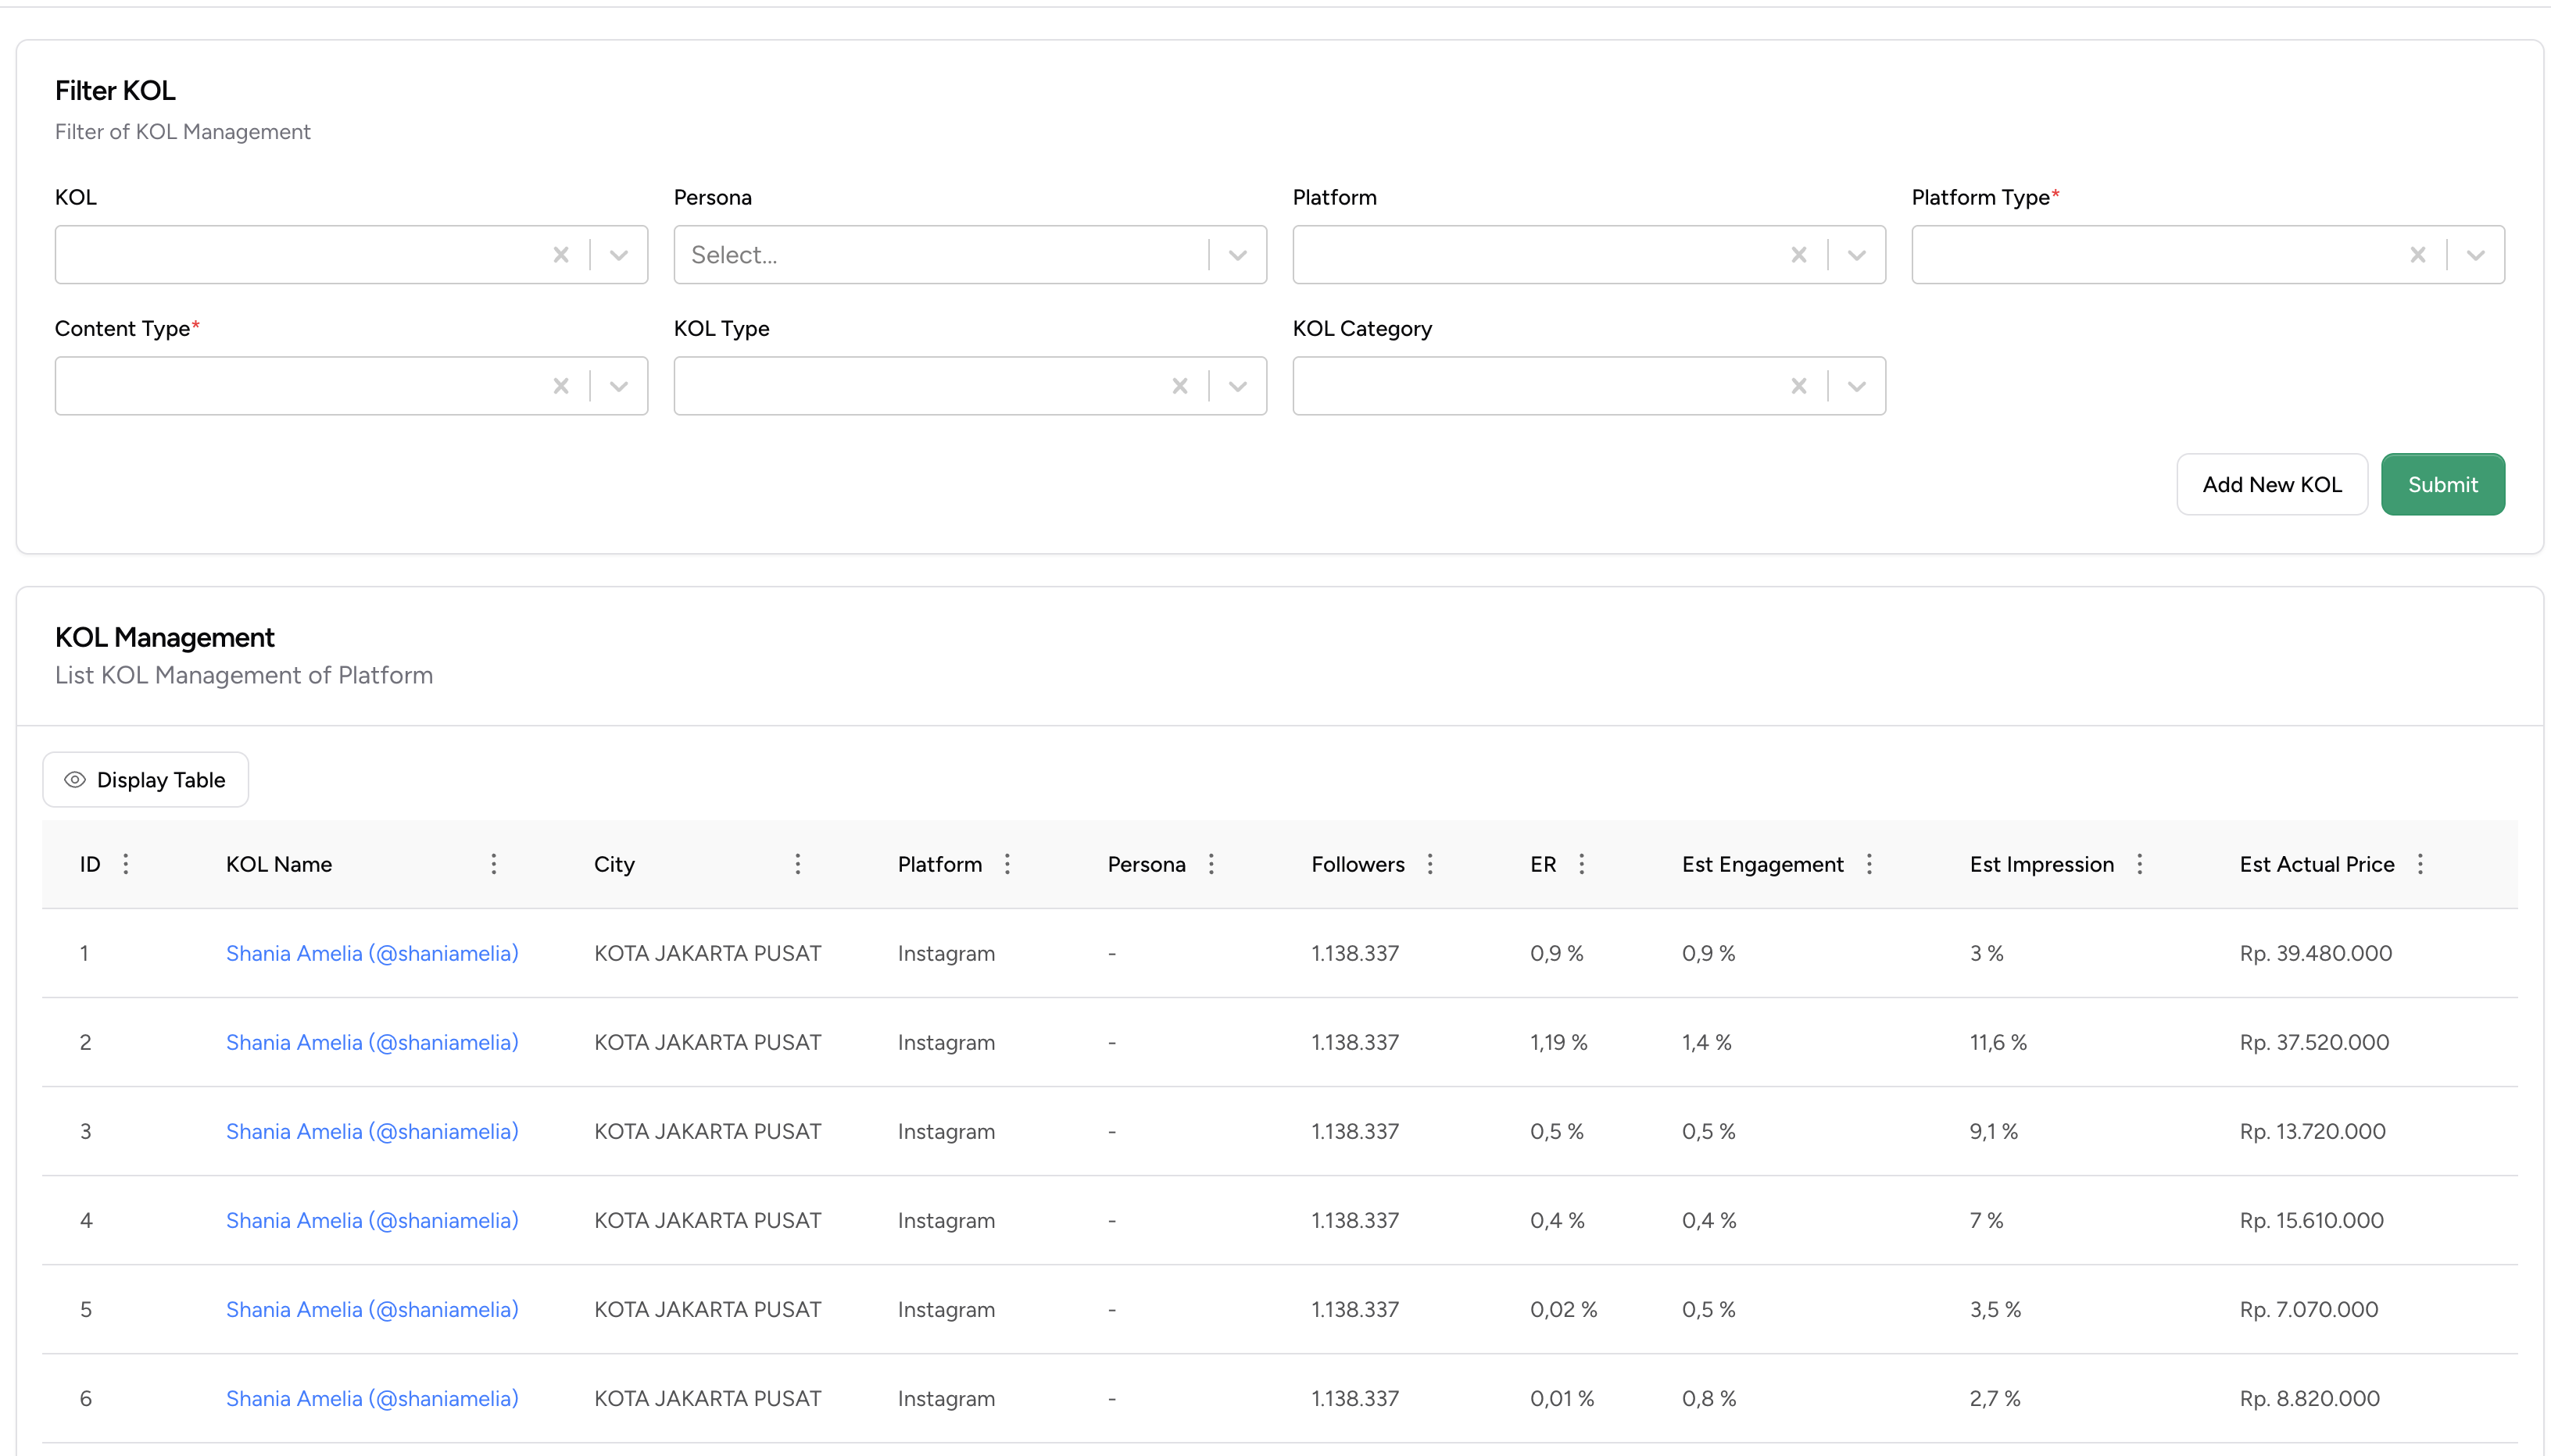Viewport: 2551px width, 1456px height.
Task: Expand the KOL Type dropdown arrow
Action: pos(1236,386)
